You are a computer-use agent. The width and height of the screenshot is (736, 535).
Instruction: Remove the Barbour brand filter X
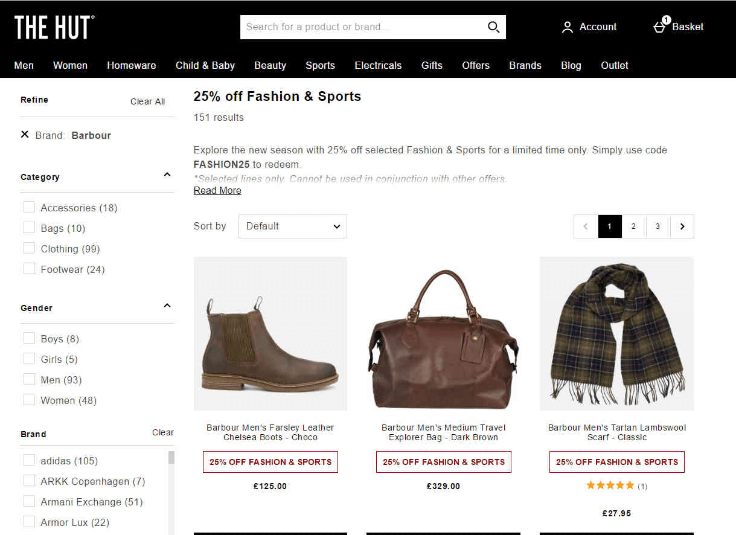coord(25,135)
